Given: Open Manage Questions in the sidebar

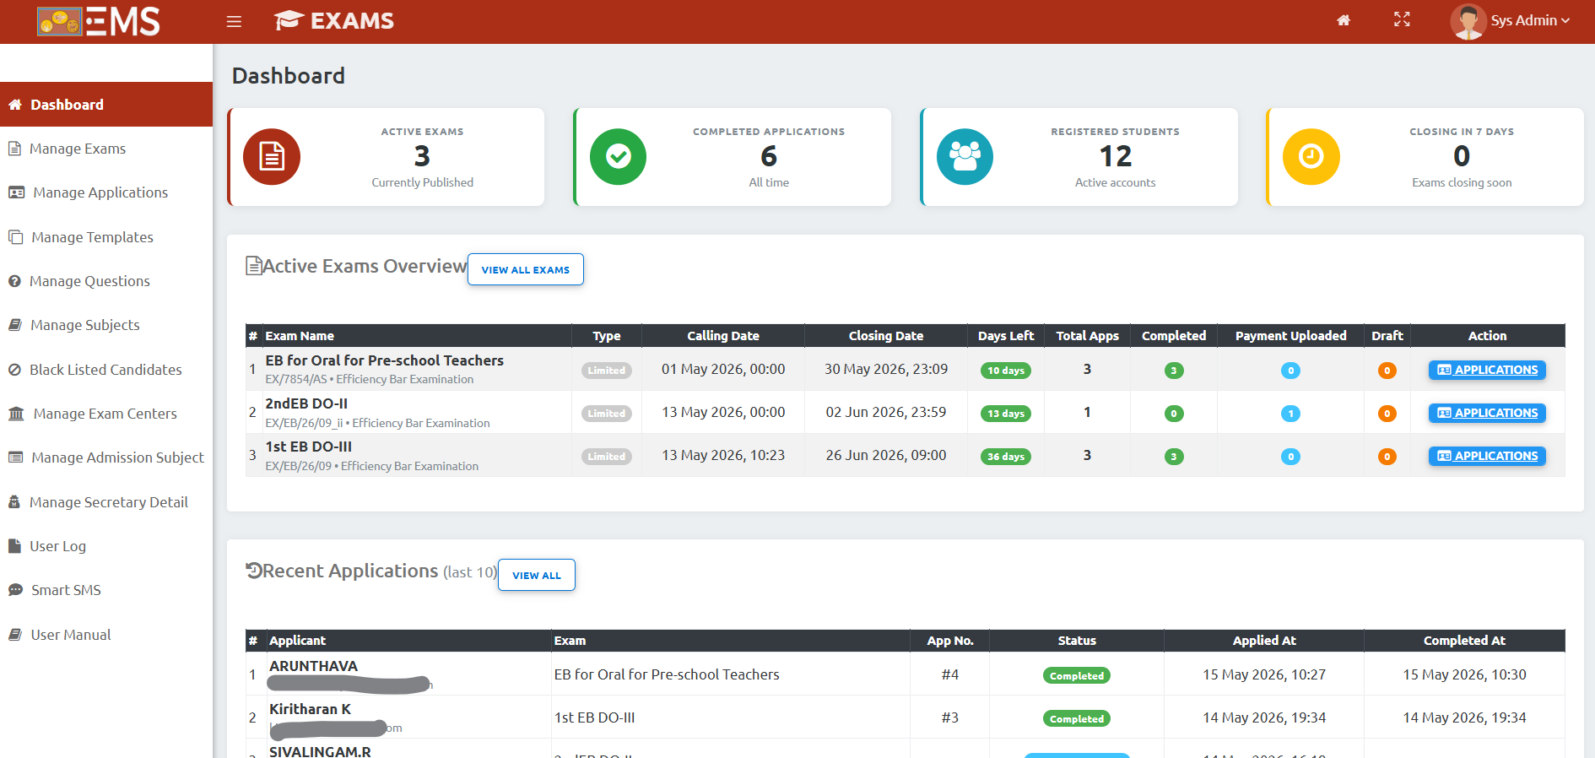Looking at the screenshot, I should [x=106, y=281].
